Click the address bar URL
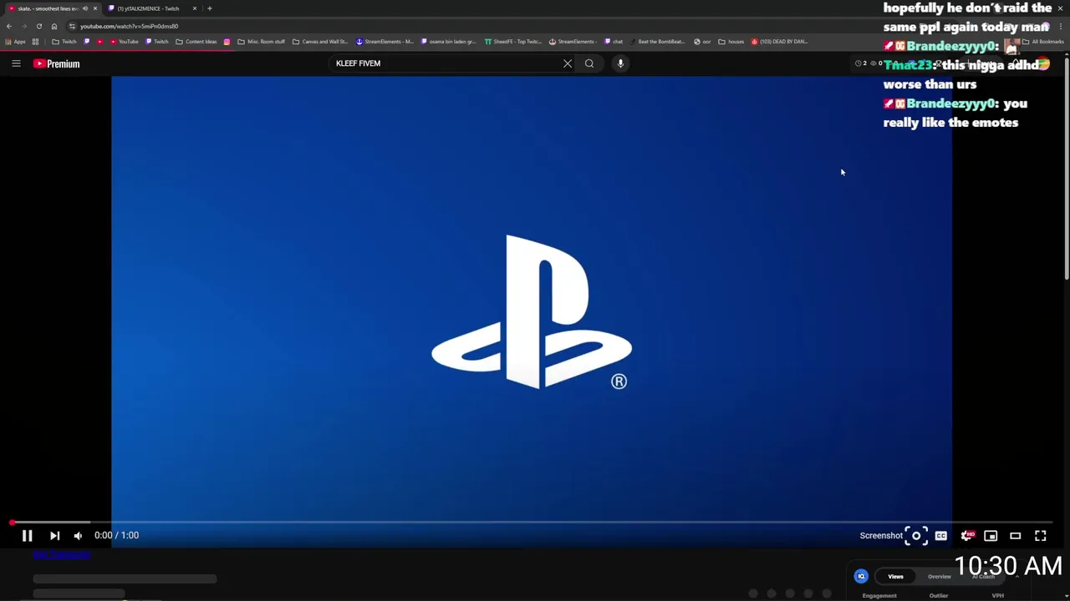The image size is (1070, 601). (129, 26)
